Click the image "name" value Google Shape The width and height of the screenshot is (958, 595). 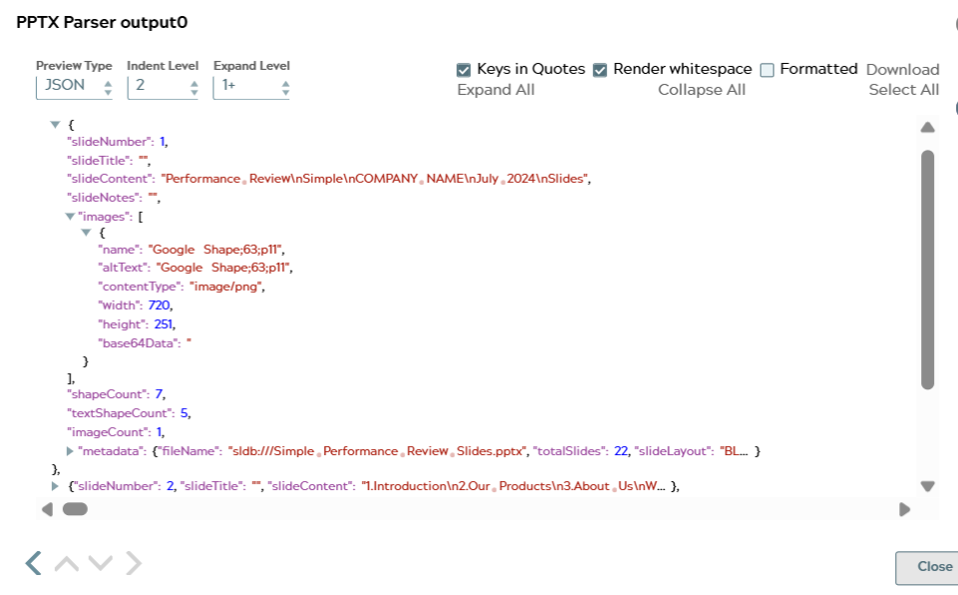click(x=216, y=250)
